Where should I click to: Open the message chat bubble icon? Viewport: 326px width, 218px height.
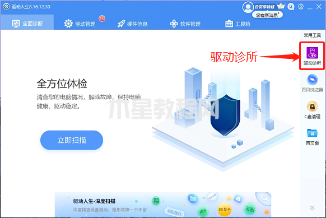click(291, 7)
